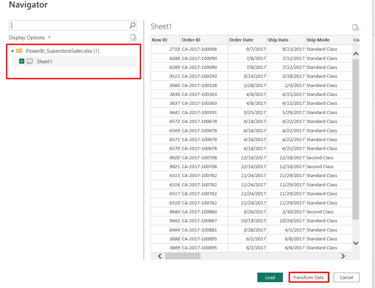
Task: Click the Row ID cell 3889
Action: (166, 248)
